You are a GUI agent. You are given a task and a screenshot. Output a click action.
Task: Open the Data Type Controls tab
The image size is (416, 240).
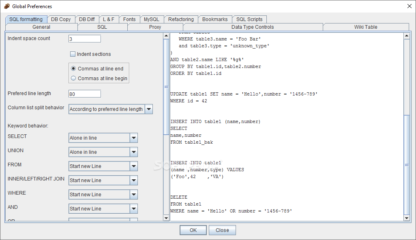(x=253, y=27)
